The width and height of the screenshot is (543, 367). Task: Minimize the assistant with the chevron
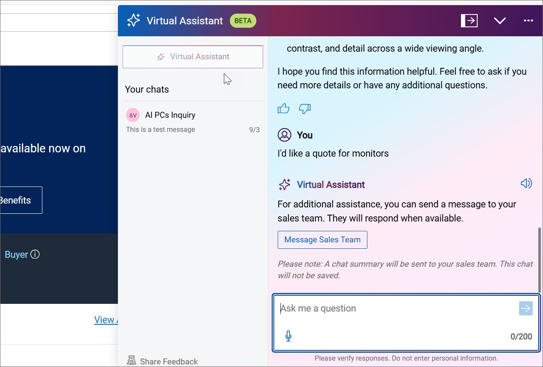(499, 20)
